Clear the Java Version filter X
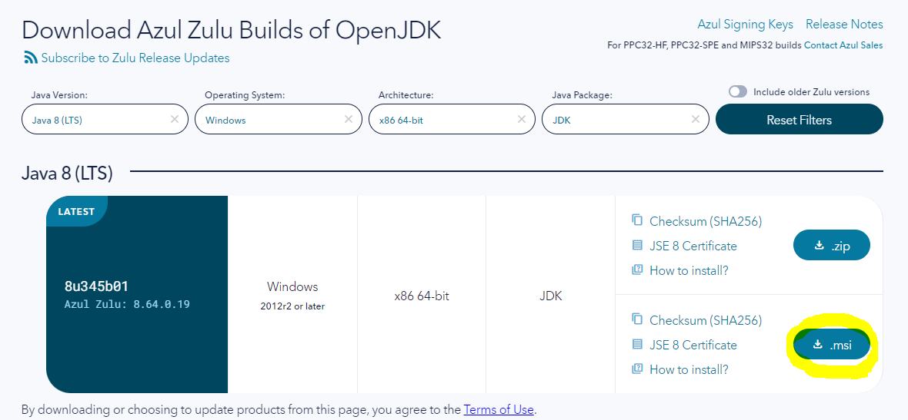 tap(175, 119)
